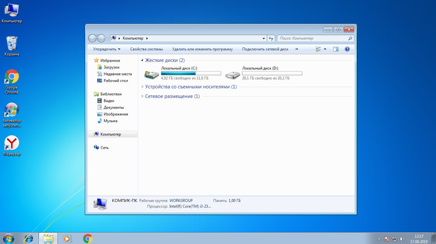Open the Local Disk (C:) drive icon
436x244 pixels.
[151, 75]
